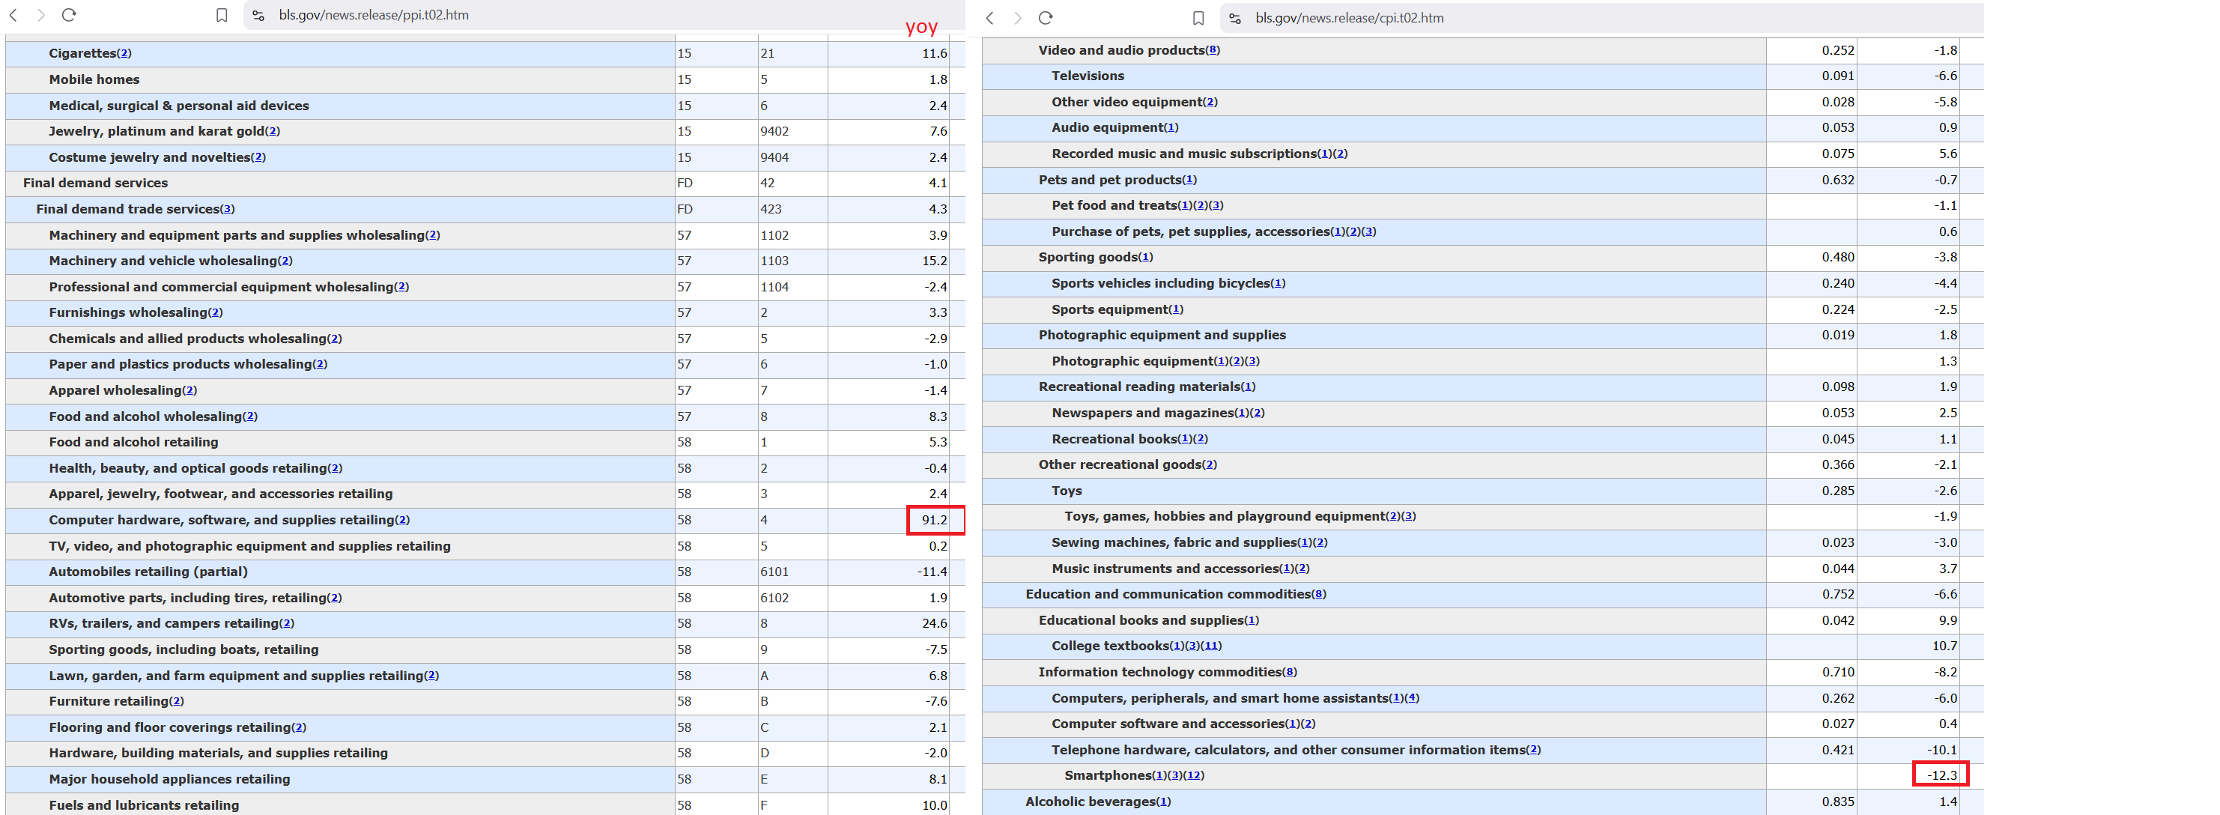Click the highlighted 91.2 value cell
This screenshot has height=815, width=2220.
[x=934, y=521]
